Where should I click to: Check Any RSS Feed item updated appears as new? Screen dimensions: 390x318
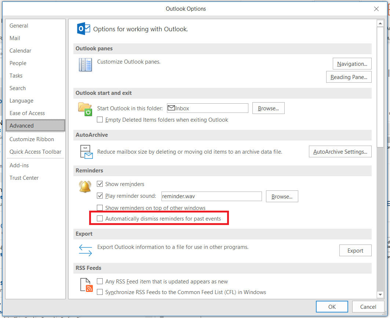(x=100, y=281)
